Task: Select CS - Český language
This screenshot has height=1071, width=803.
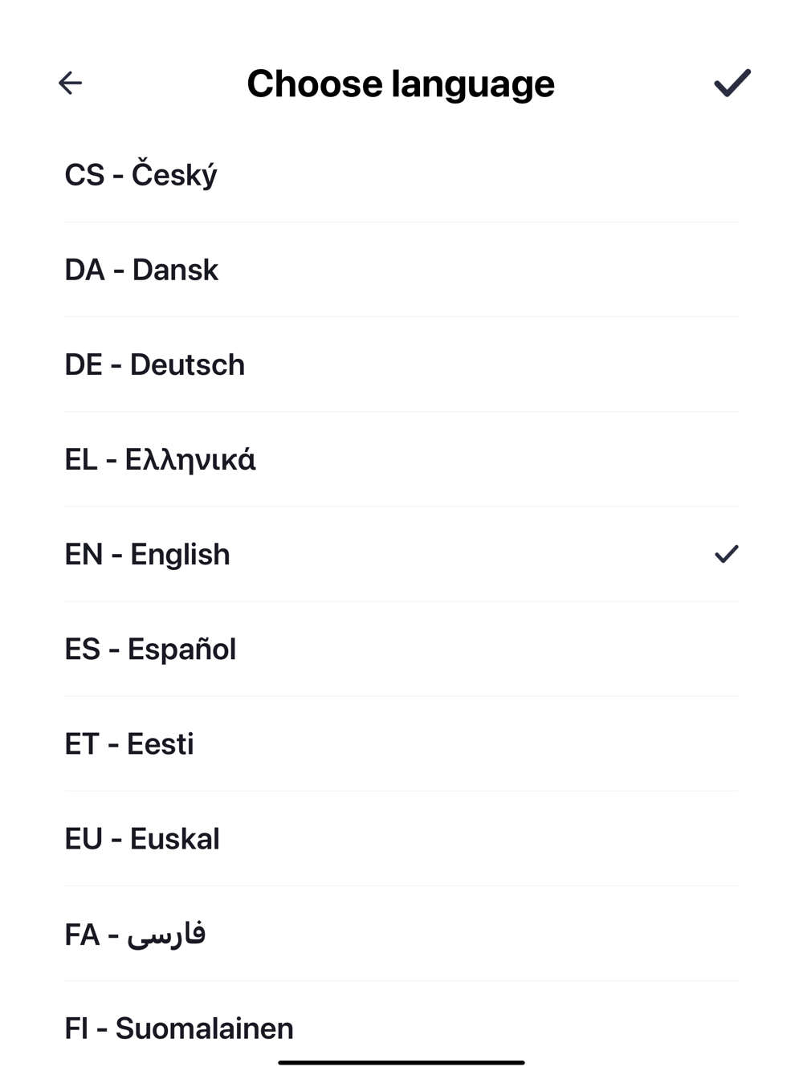Action: [401, 175]
